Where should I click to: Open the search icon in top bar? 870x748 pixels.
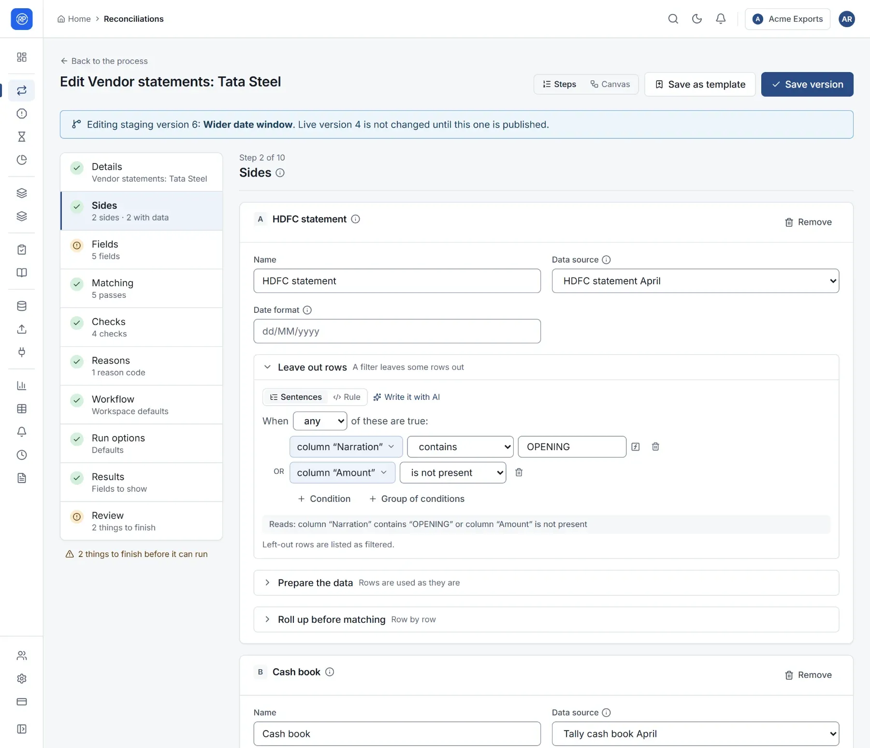[x=673, y=19]
